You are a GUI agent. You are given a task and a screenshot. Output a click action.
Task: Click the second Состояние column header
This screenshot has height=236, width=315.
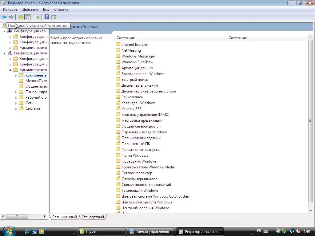point(238,38)
